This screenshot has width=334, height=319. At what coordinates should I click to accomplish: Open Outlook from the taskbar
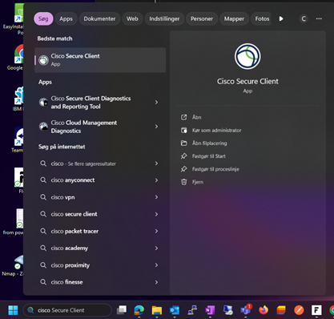175,310
